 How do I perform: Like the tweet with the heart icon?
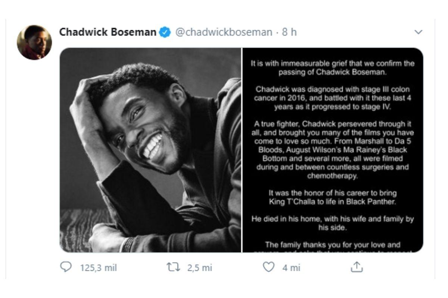(x=269, y=267)
